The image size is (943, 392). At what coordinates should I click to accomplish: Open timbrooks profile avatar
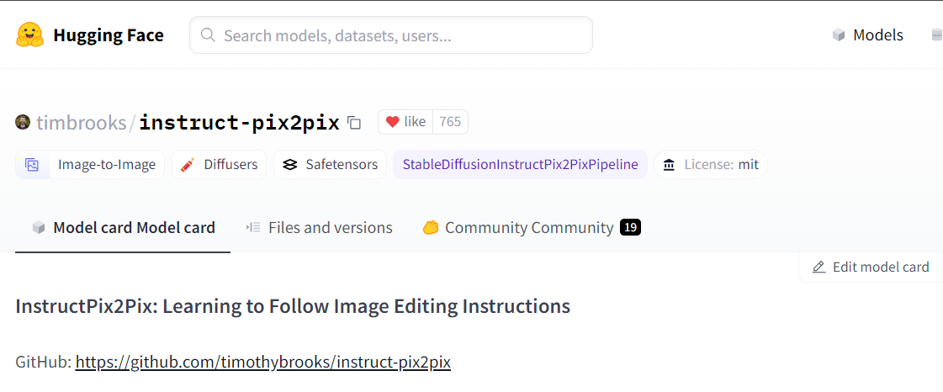(x=22, y=122)
